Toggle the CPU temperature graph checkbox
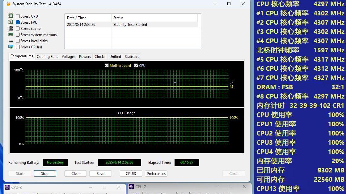The width and height of the screenshot is (346, 194). coord(136,66)
